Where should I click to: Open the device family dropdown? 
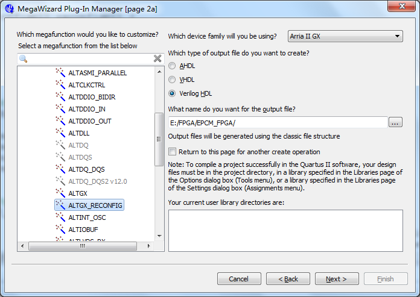346,36
